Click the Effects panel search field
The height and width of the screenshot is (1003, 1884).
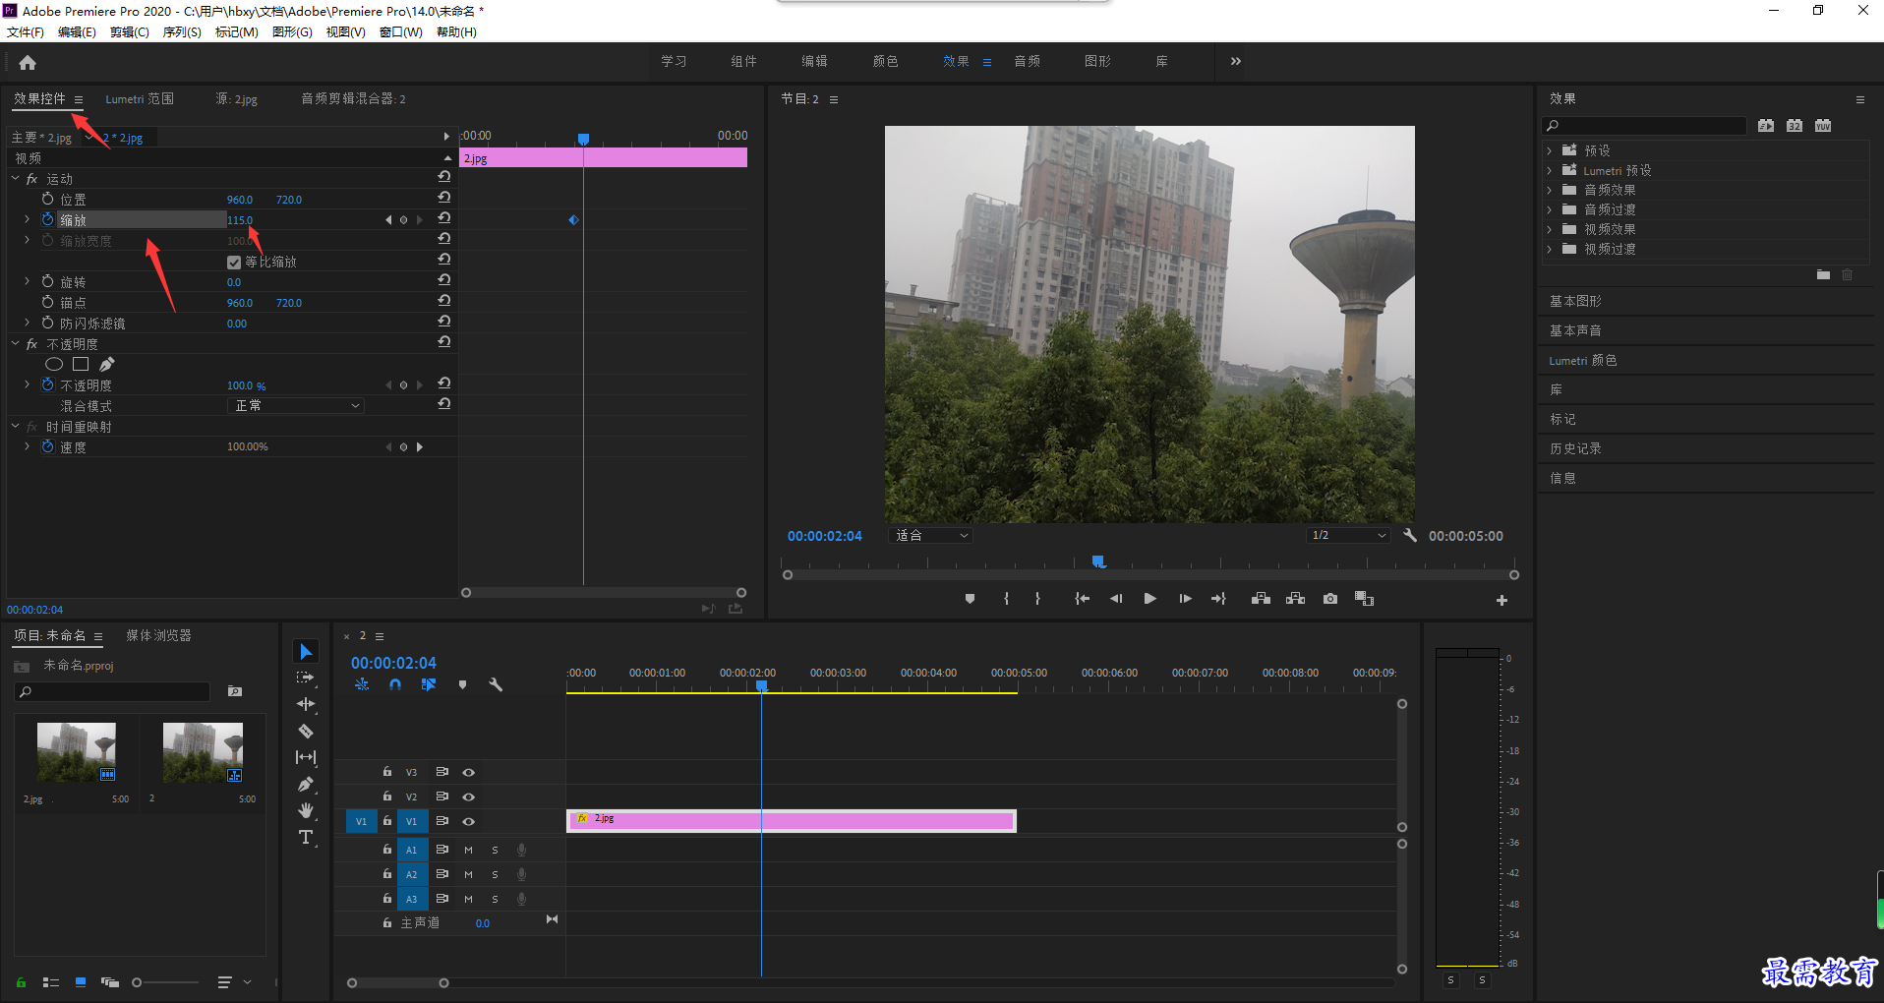1644,125
